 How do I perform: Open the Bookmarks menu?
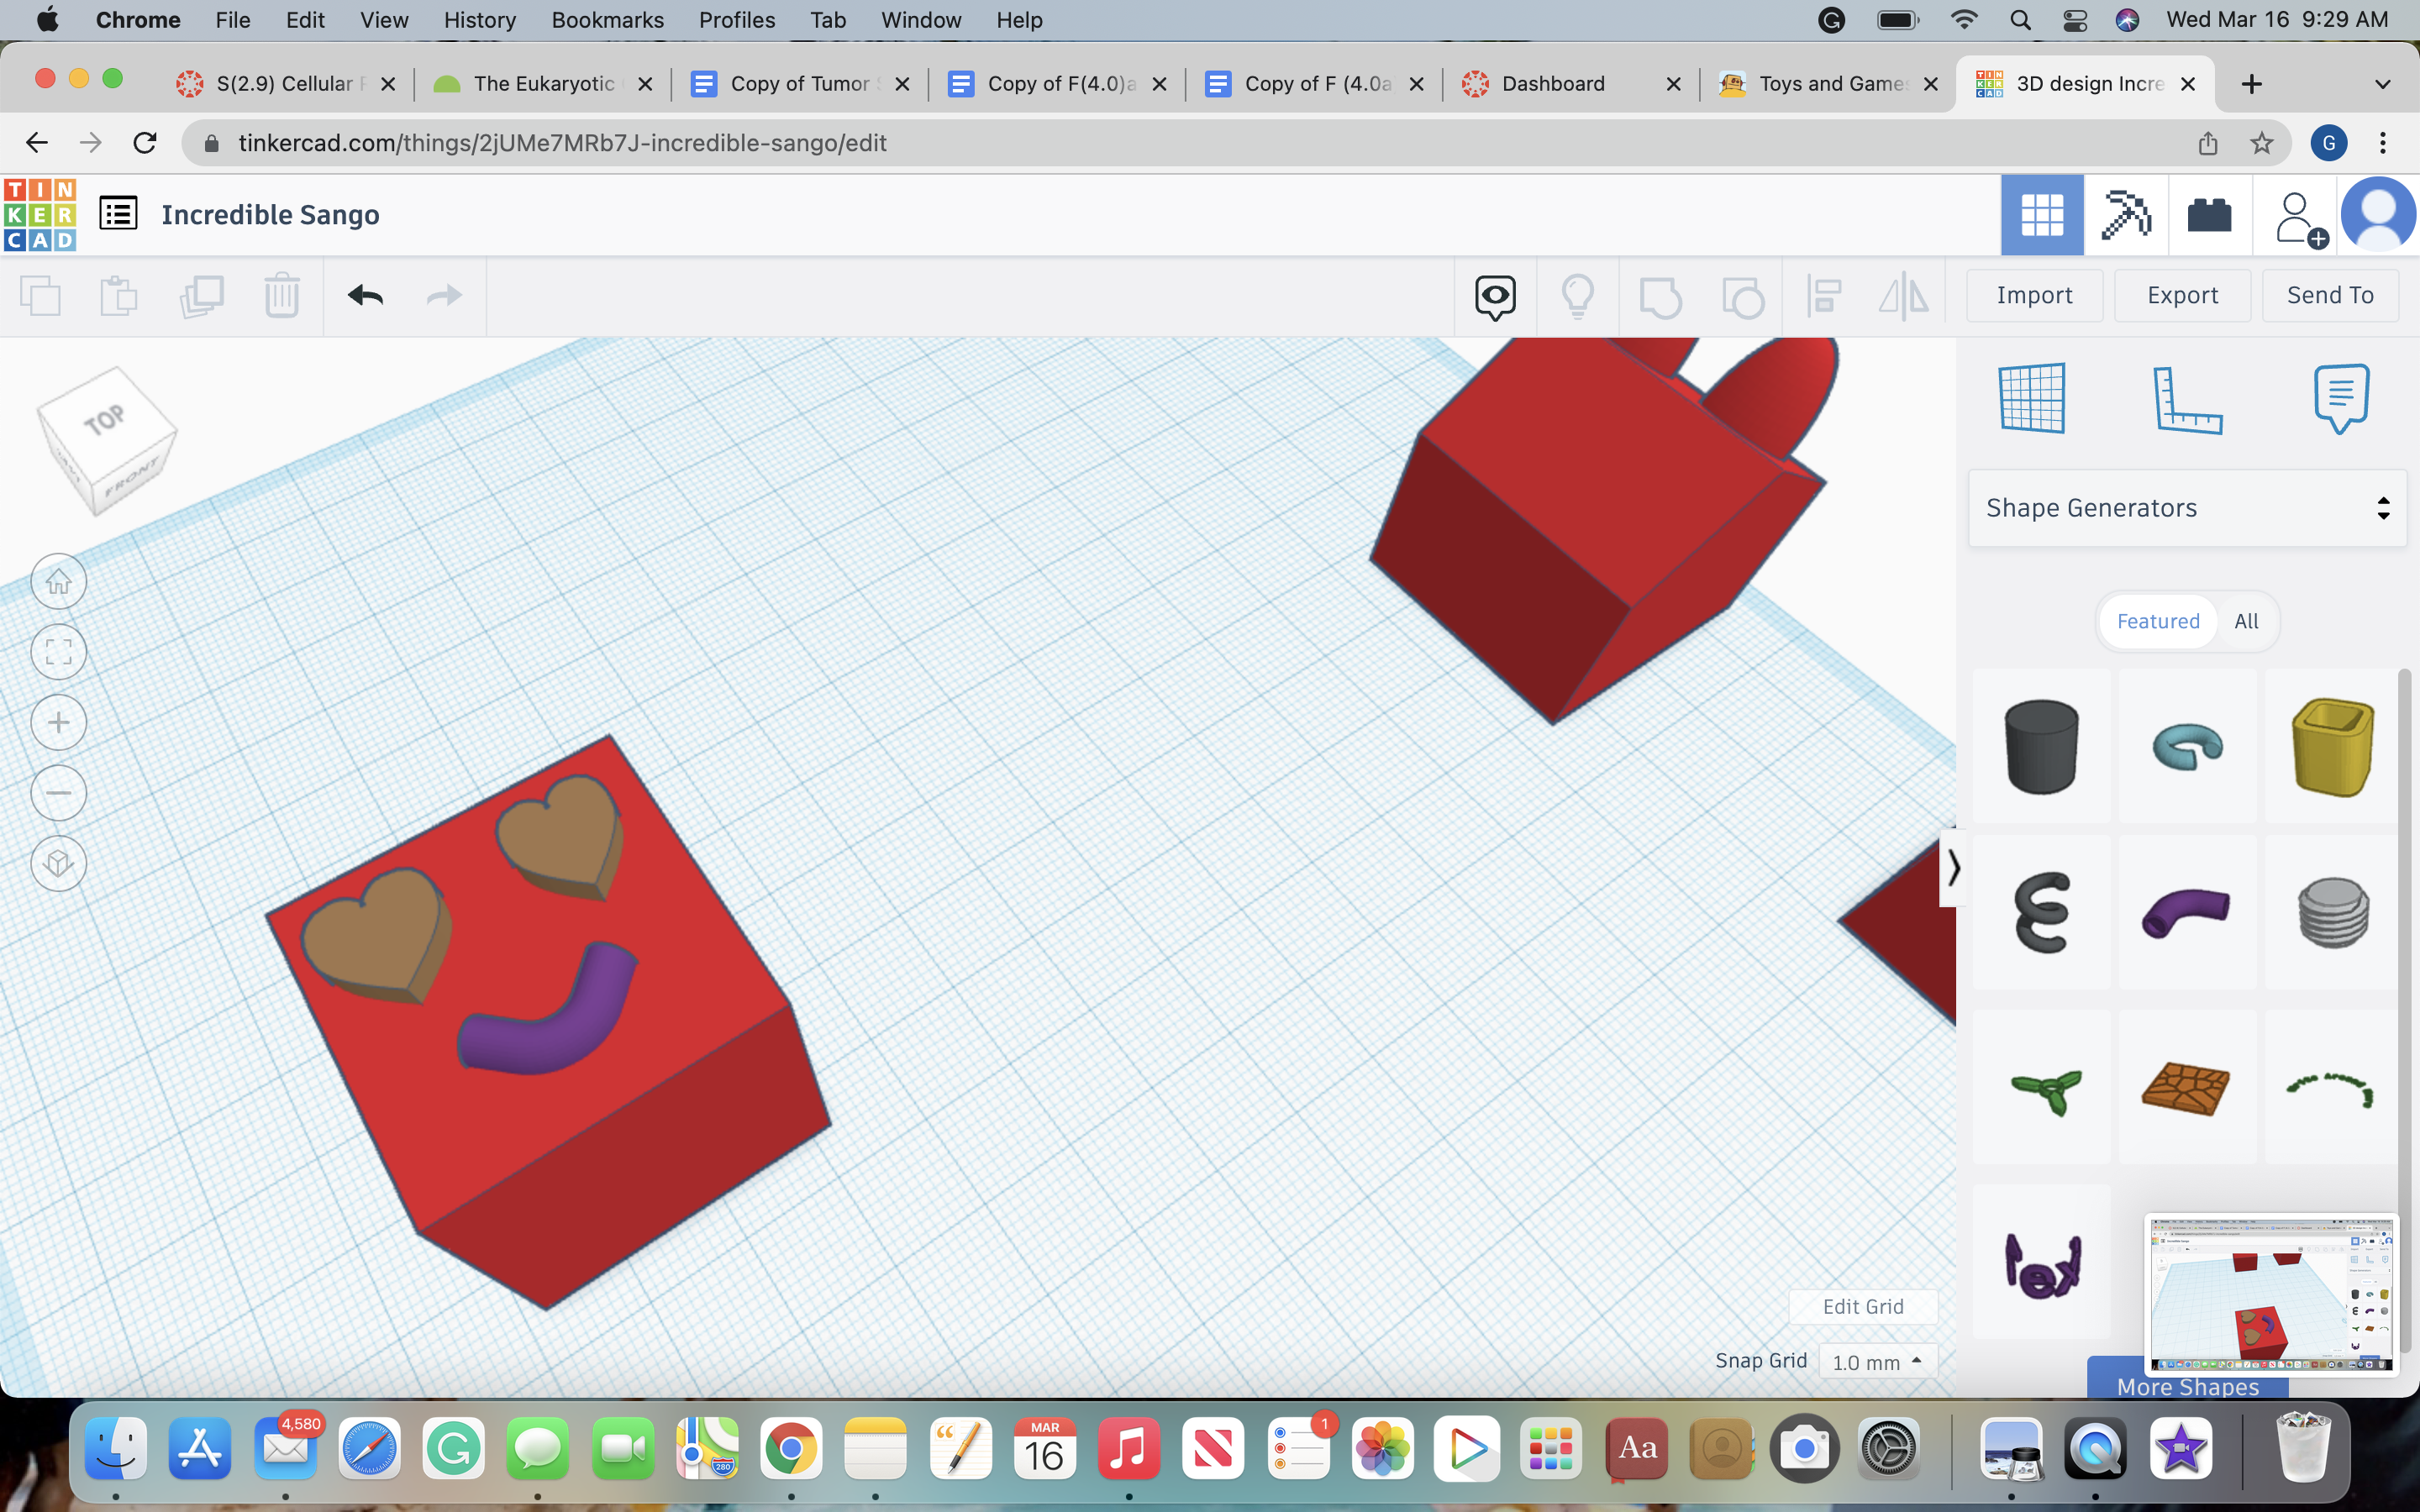[x=607, y=20]
